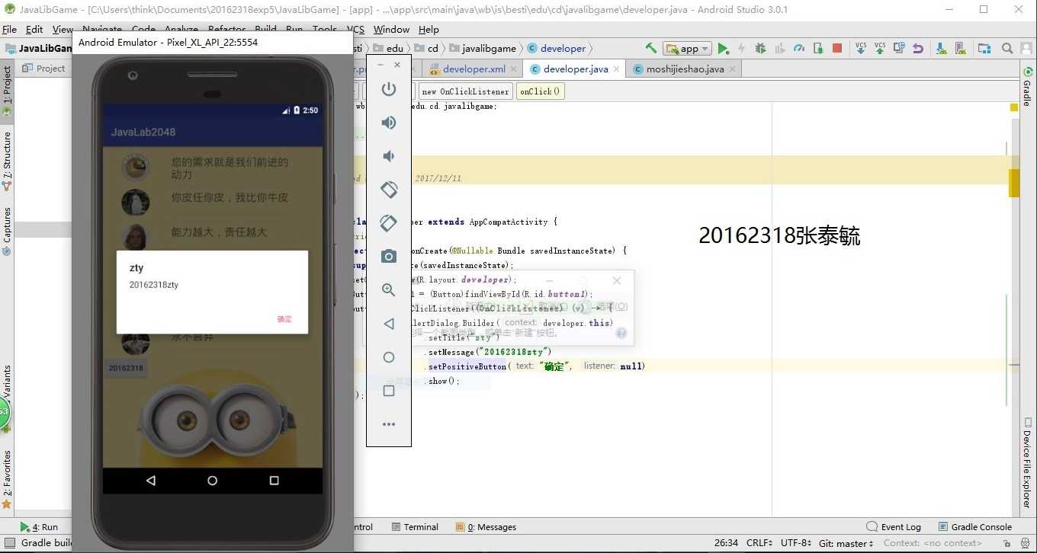Click Attach debugger to Android process icon
This screenshot has width=1037, height=553.
point(818,48)
